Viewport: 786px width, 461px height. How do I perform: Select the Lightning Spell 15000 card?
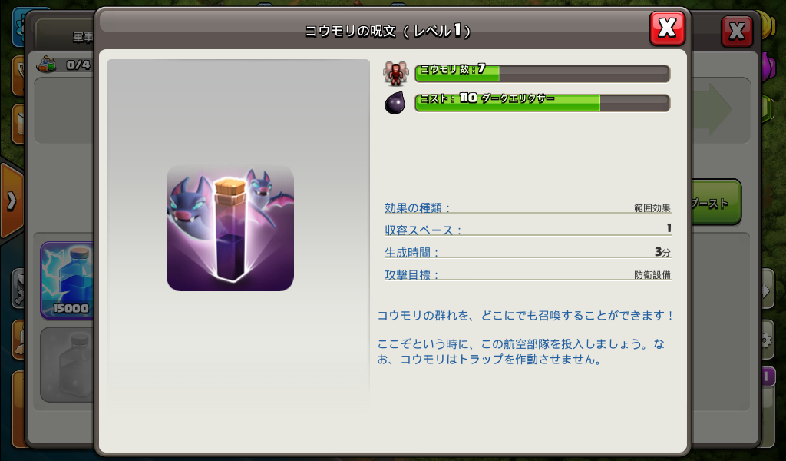click(x=68, y=280)
